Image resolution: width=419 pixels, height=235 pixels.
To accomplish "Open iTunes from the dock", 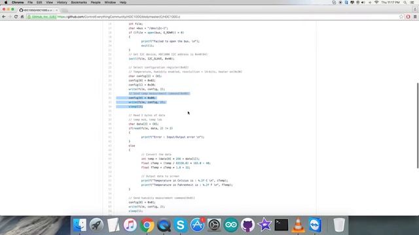I will [130, 225].
